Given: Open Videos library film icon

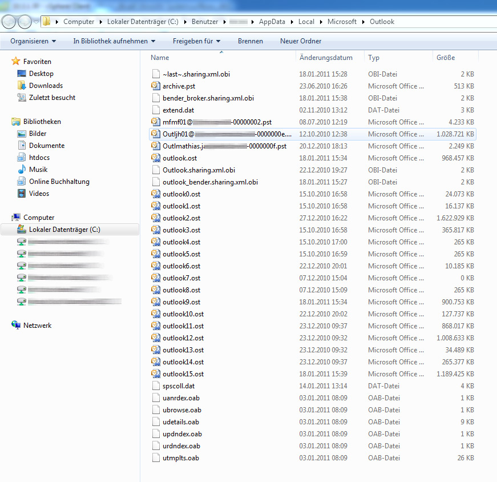Looking at the screenshot, I should tap(22, 193).
